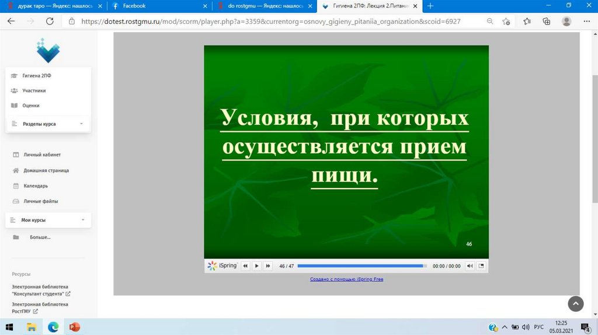Screen dimensions: 598x335
Task: Reload the current page
Action: point(50,21)
